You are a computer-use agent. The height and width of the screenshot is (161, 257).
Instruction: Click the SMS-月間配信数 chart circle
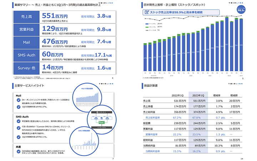click(x=84, y=141)
